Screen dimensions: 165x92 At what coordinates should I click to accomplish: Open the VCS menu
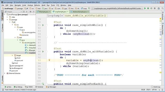(57, 5)
